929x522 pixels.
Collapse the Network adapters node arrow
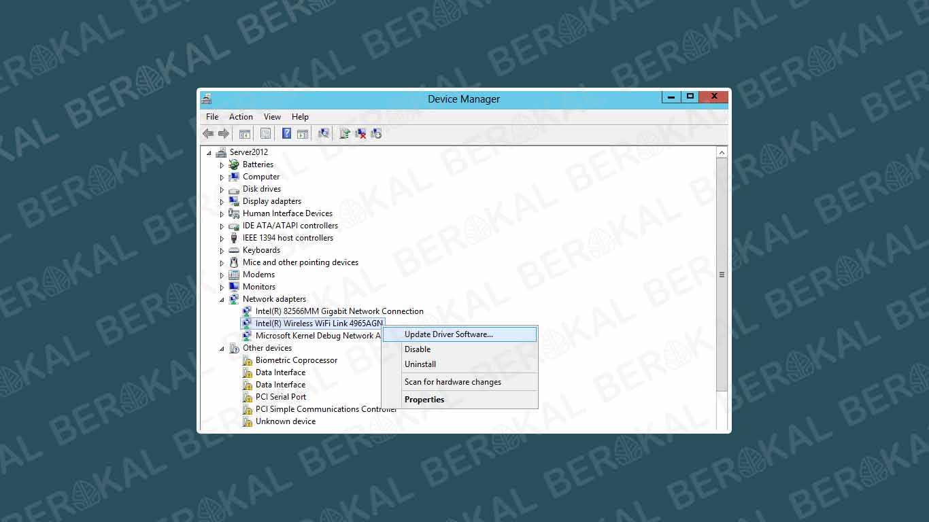point(222,300)
